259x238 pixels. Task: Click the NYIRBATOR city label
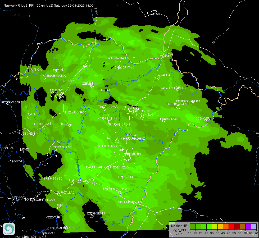(169, 119)
